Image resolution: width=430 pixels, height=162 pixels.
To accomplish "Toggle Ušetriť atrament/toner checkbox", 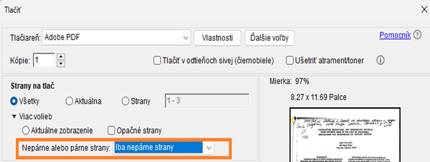I will point(289,61).
